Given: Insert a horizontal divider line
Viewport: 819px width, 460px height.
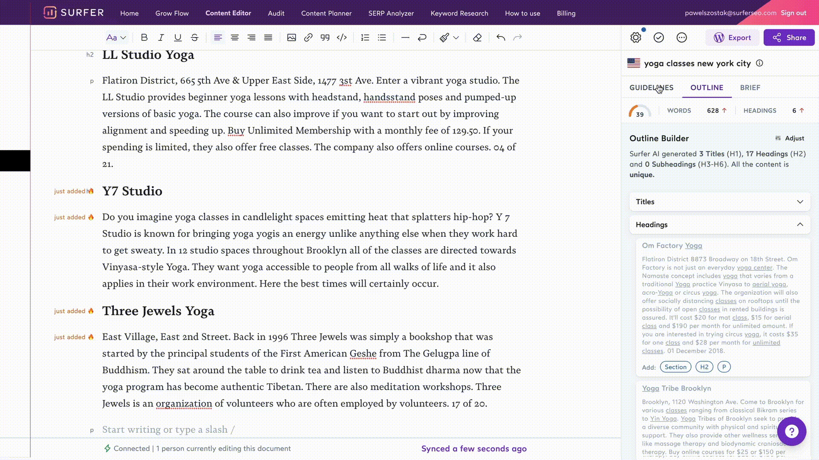Looking at the screenshot, I should [x=405, y=37].
